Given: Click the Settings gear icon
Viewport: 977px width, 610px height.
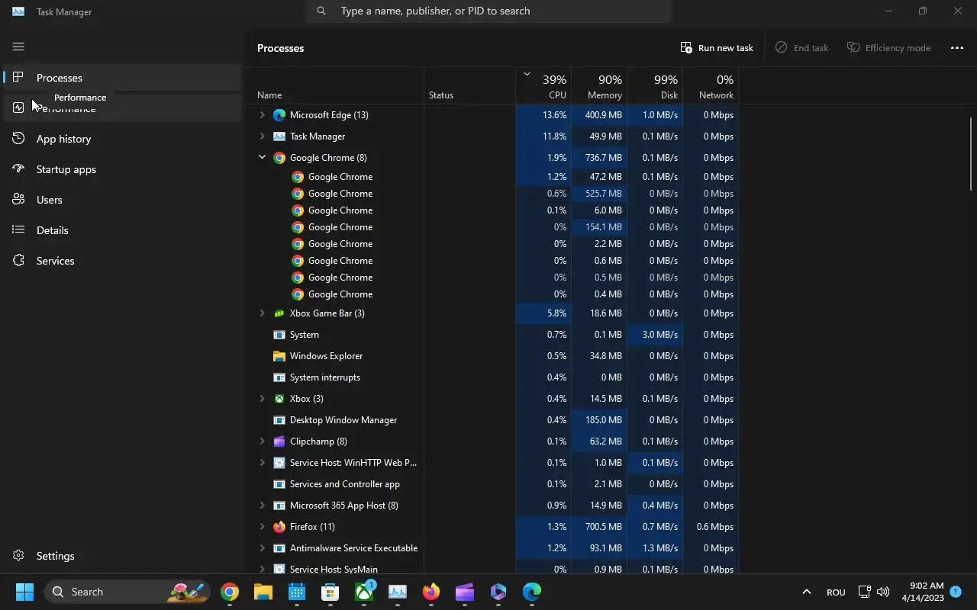Looking at the screenshot, I should (x=18, y=556).
